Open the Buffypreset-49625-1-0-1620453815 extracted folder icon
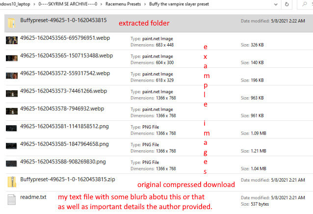Image resolution: width=313 pixels, height=214 pixels. 12,23
